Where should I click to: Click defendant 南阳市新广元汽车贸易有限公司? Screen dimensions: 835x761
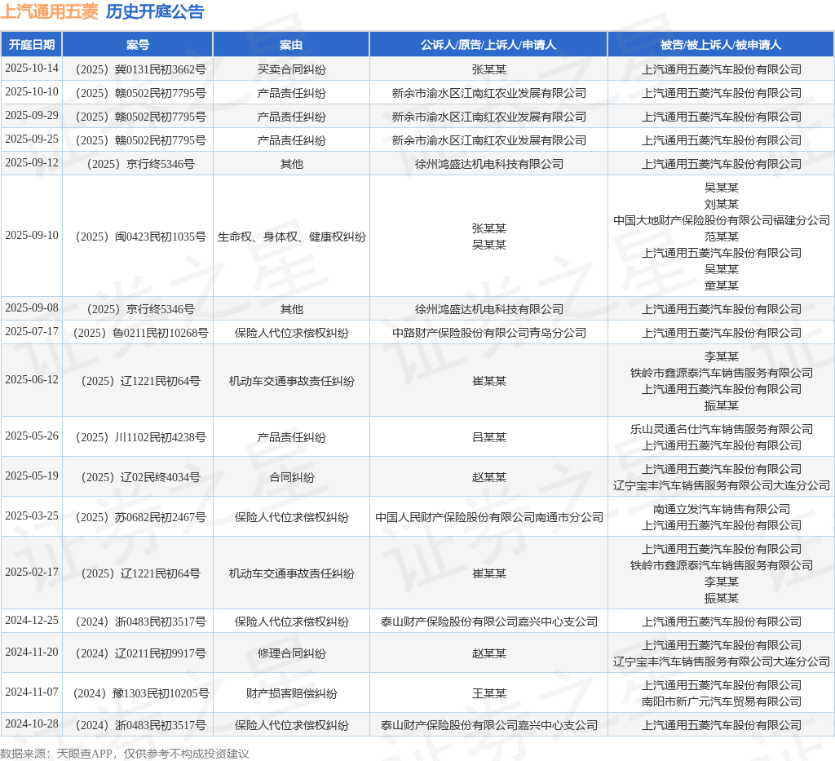tap(721, 702)
